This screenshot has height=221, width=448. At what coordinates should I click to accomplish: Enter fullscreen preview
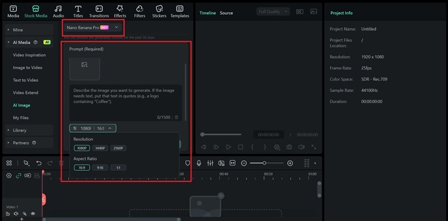click(314, 147)
